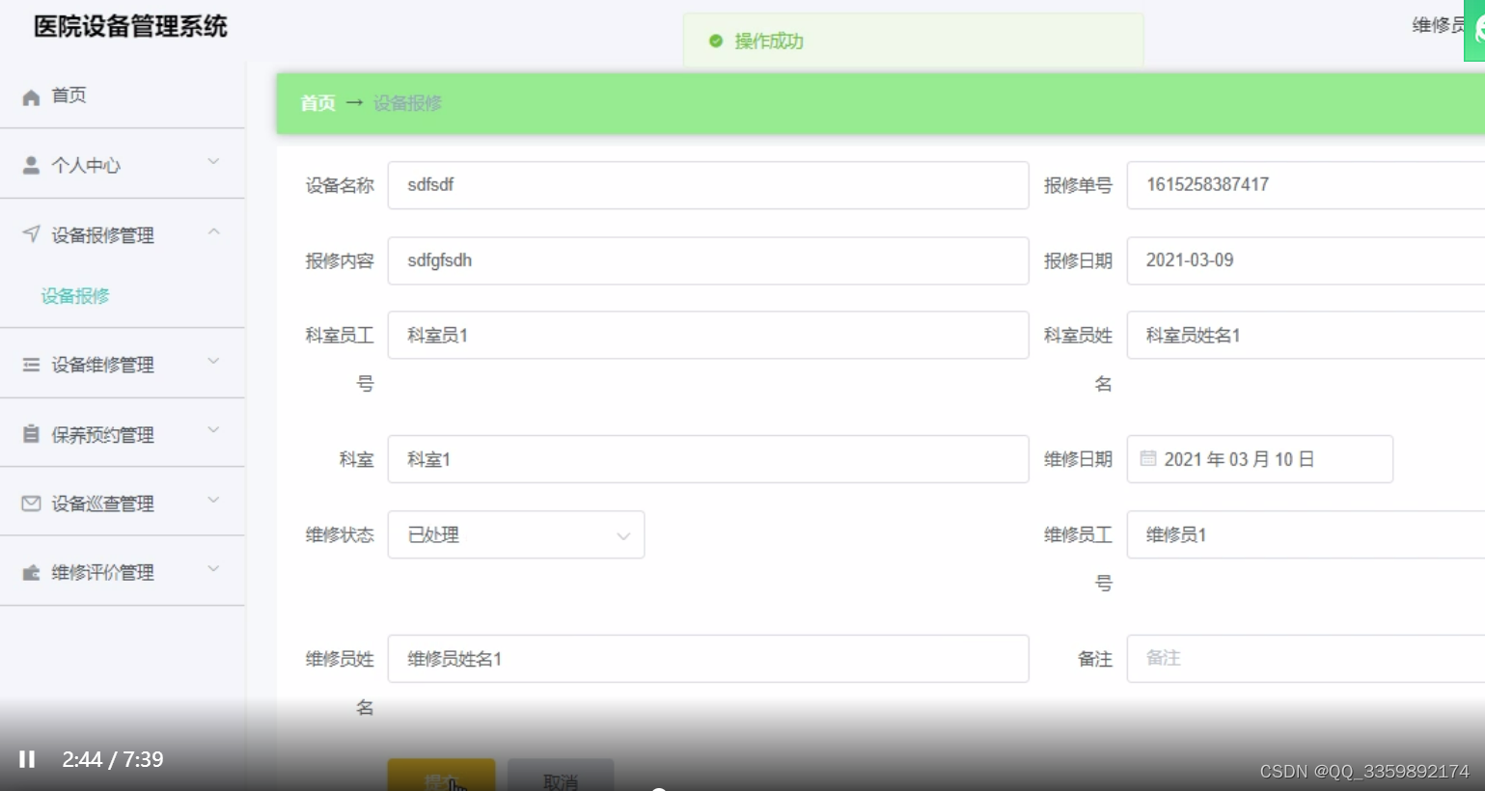The image size is (1485, 791).
Task: Click the 科室员工号 field 科室员1
Action: [708, 335]
